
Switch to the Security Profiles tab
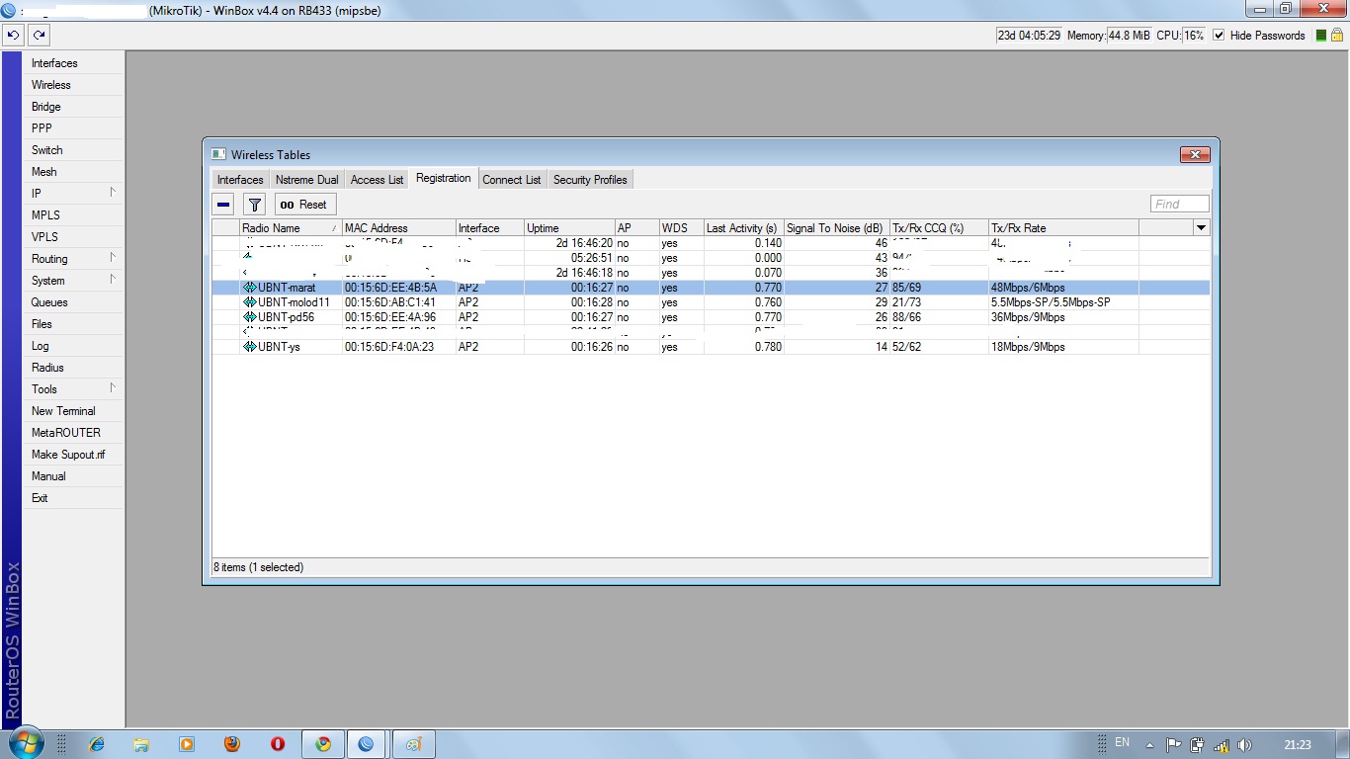tap(590, 180)
